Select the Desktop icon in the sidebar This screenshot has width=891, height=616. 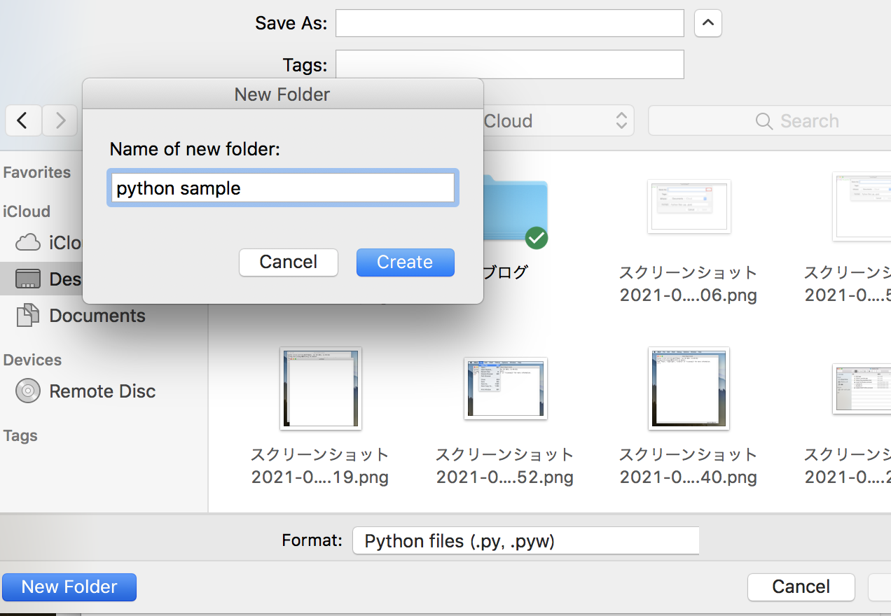click(28, 279)
